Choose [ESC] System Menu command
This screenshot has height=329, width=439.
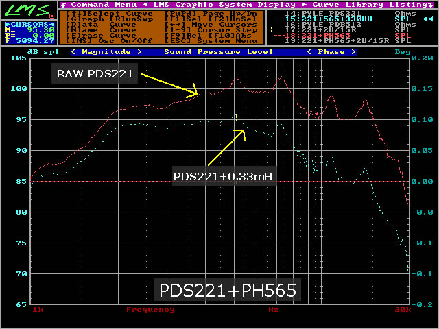[211, 41]
